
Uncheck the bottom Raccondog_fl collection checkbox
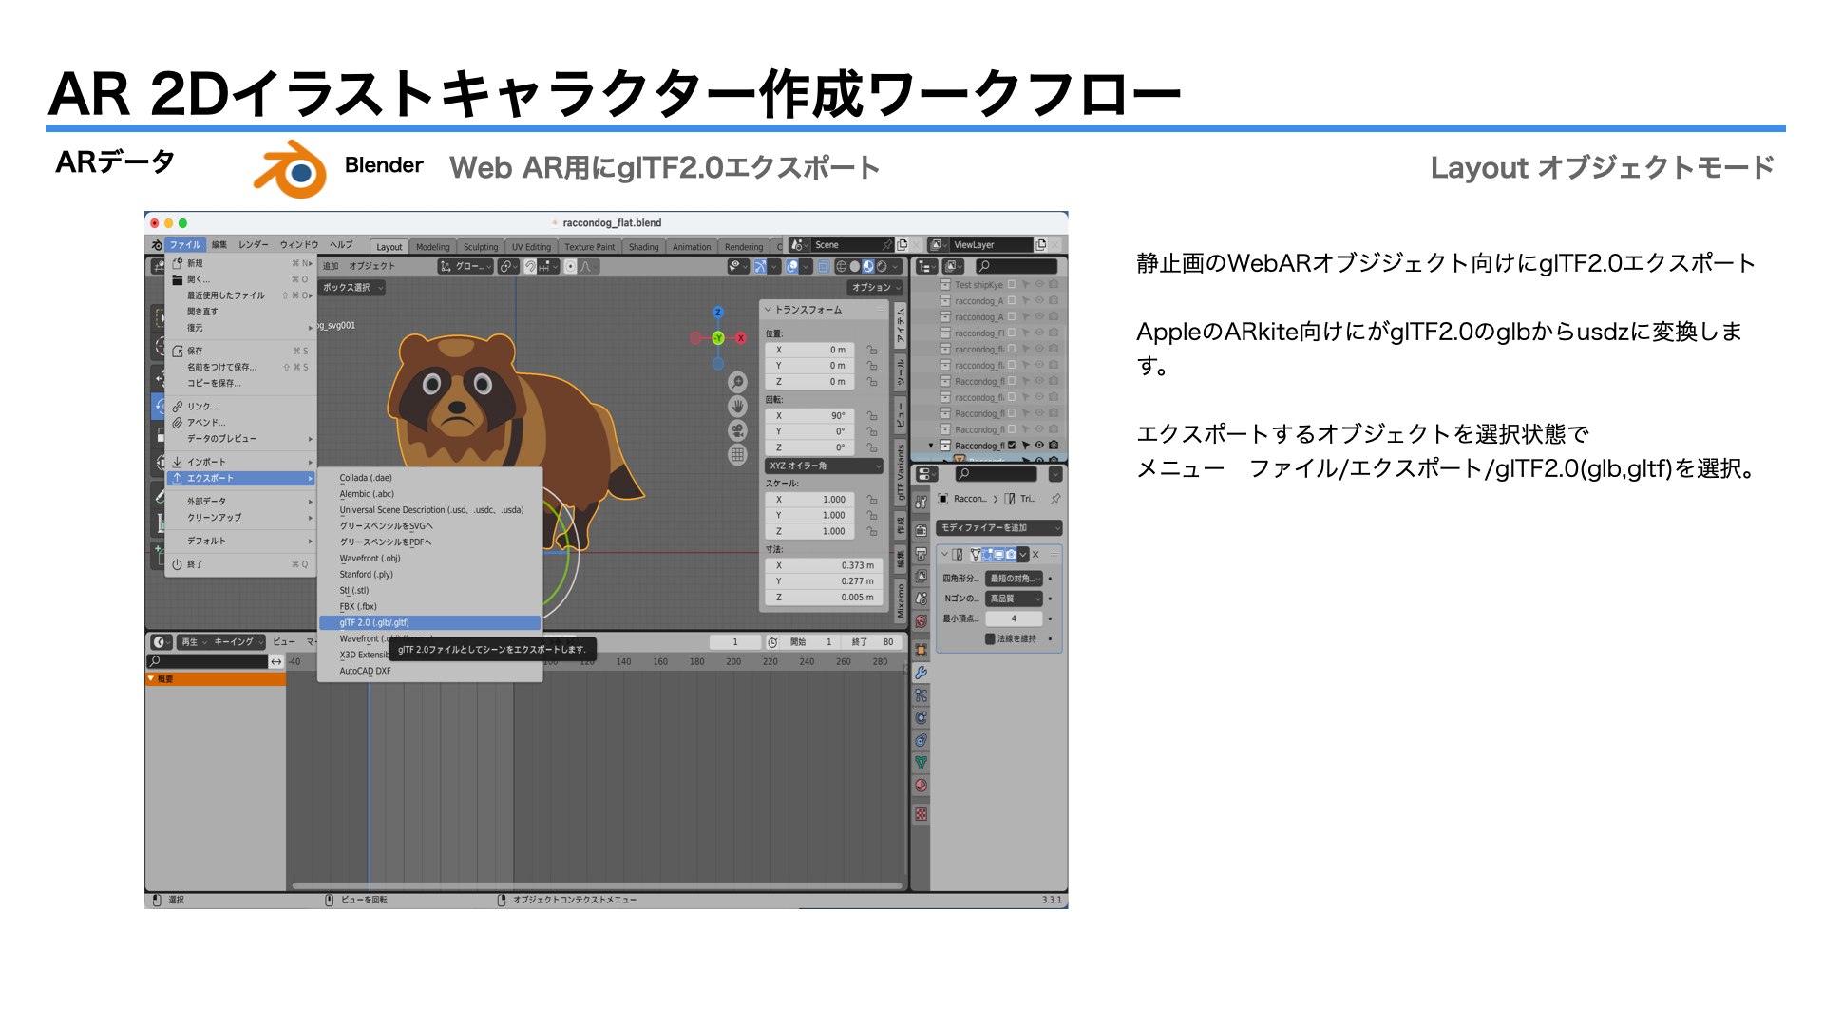coord(1012,446)
